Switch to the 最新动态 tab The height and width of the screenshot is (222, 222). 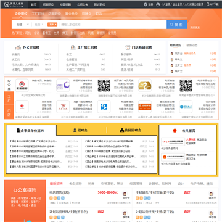point(192,45)
